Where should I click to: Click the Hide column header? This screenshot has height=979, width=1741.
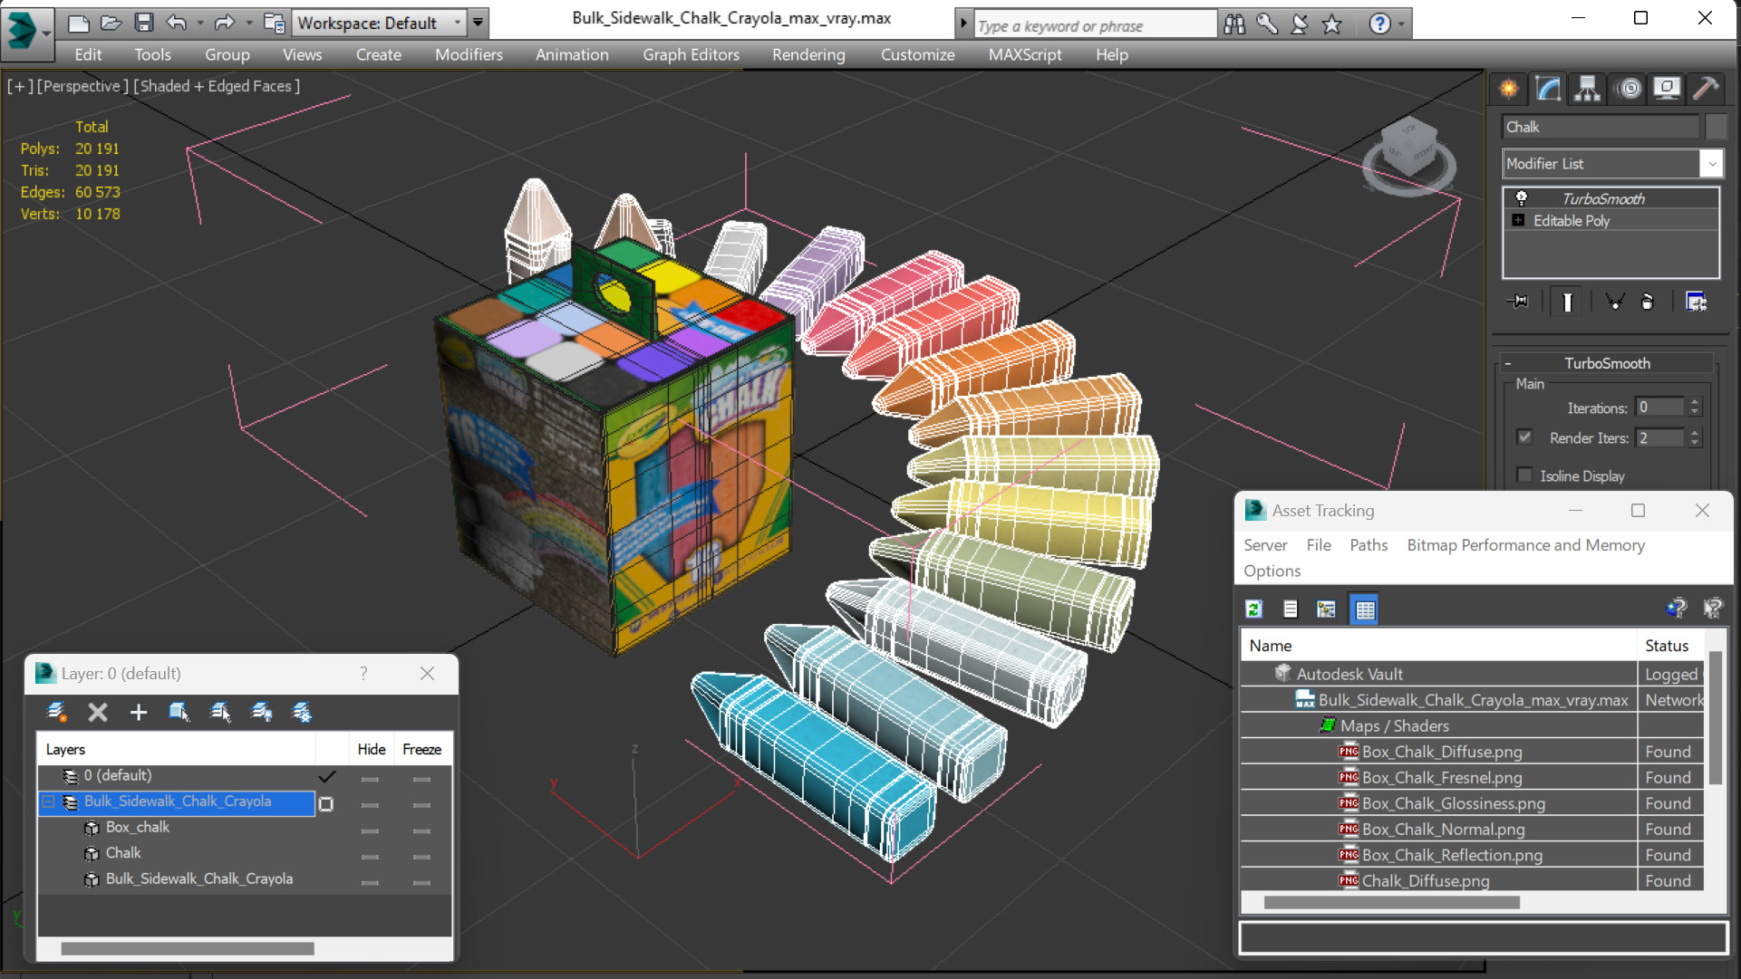[x=372, y=749]
